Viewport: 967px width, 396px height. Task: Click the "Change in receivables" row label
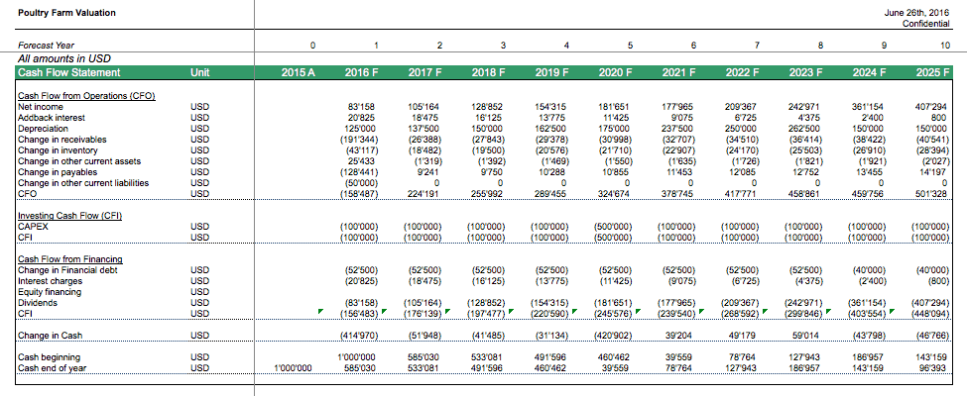tap(61, 140)
